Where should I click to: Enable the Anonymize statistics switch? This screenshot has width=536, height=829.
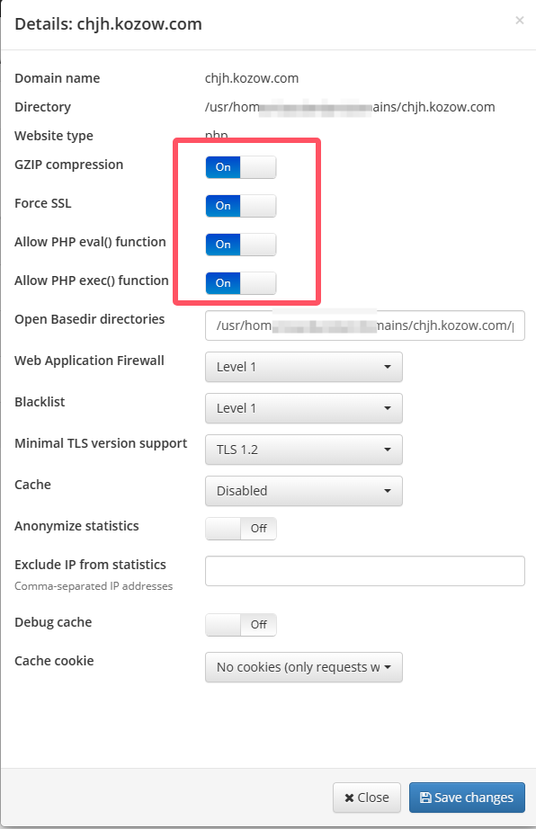point(240,528)
